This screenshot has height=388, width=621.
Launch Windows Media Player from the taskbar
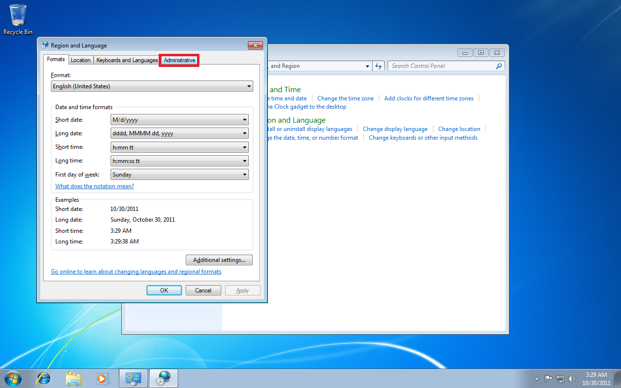pyautogui.click(x=102, y=378)
